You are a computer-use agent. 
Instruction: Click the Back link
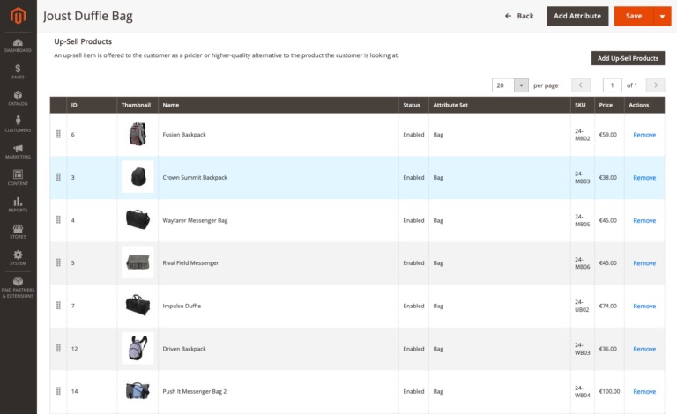pos(520,16)
